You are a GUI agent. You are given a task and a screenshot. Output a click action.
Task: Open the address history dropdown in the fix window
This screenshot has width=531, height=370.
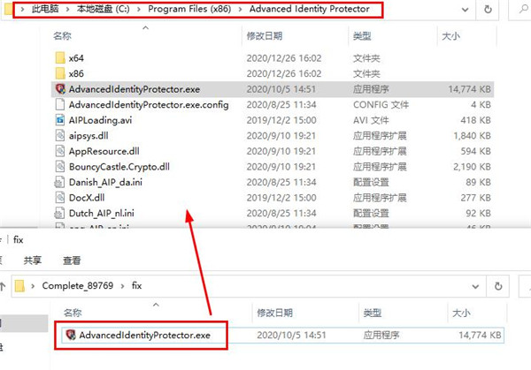click(475, 286)
